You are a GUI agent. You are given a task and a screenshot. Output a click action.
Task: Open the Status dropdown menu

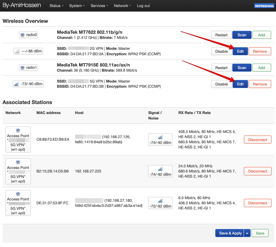[x=56, y=6]
